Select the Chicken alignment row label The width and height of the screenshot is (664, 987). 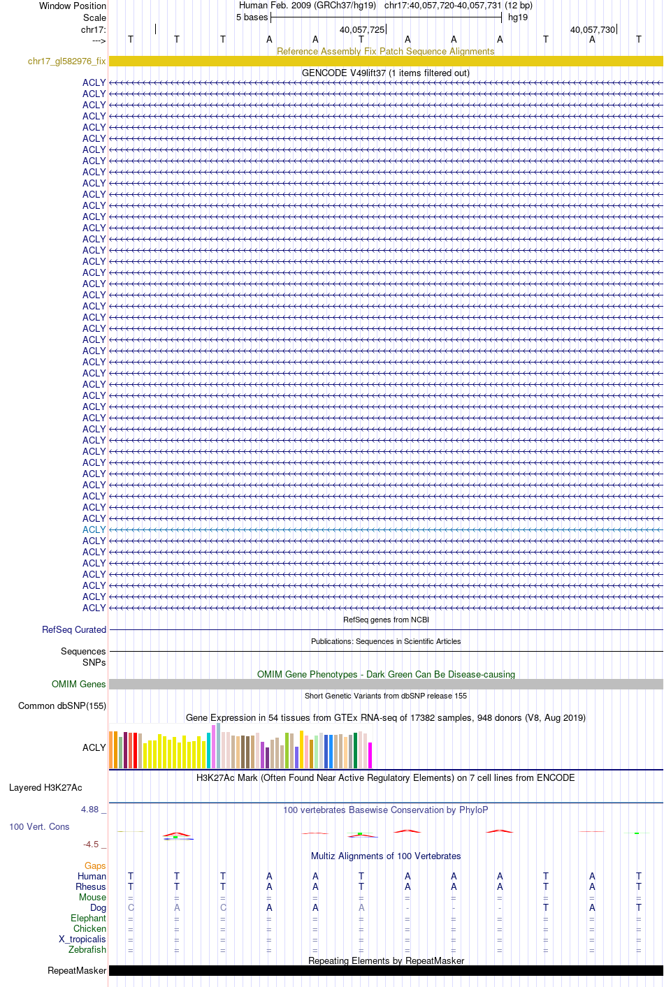pyautogui.click(x=90, y=928)
